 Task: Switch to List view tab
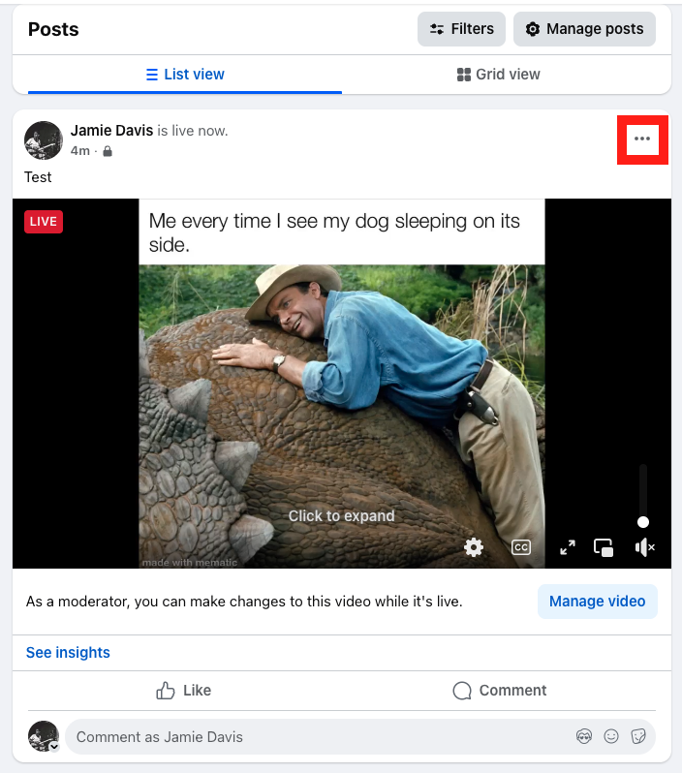point(185,75)
